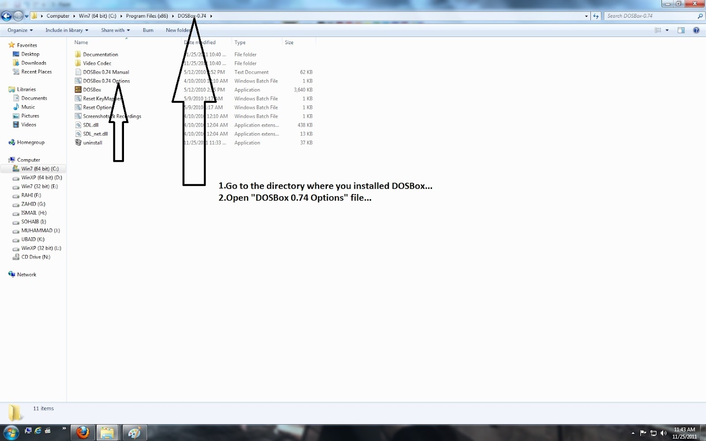Open the Share with menu

(x=115, y=30)
